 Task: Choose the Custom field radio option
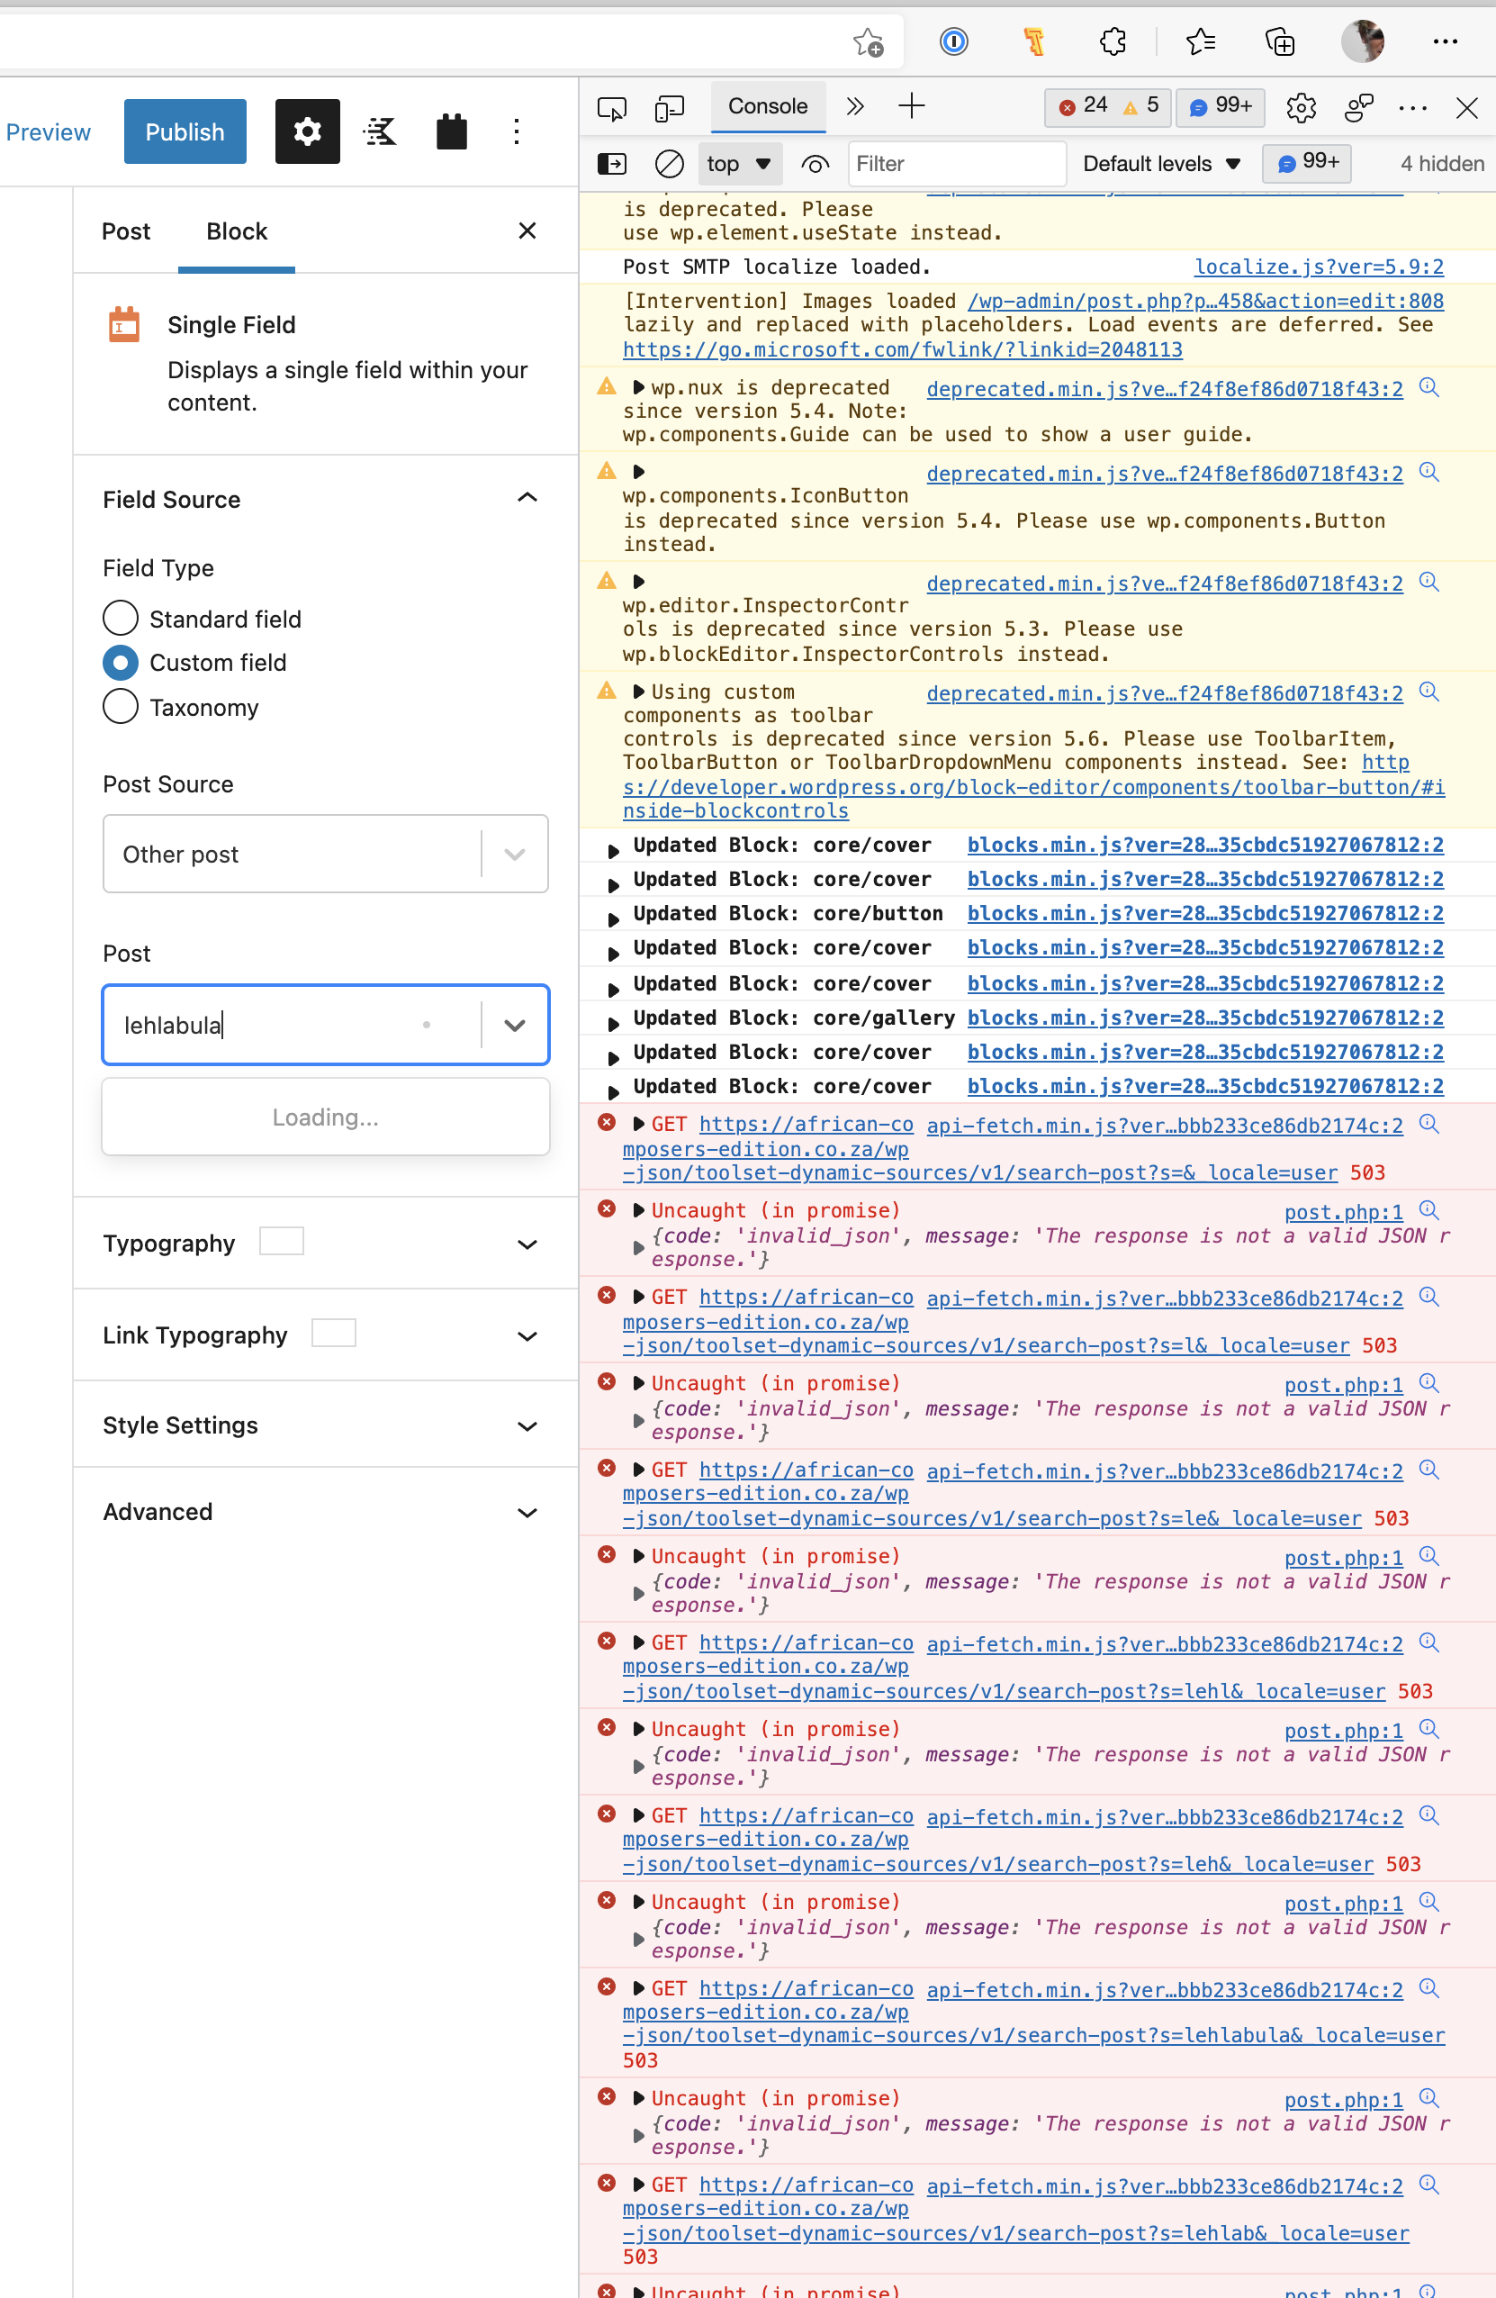121,663
